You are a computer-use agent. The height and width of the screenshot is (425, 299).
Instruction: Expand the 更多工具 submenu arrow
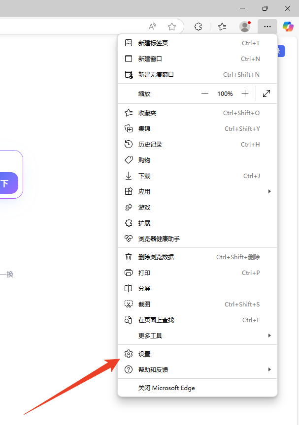click(269, 335)
